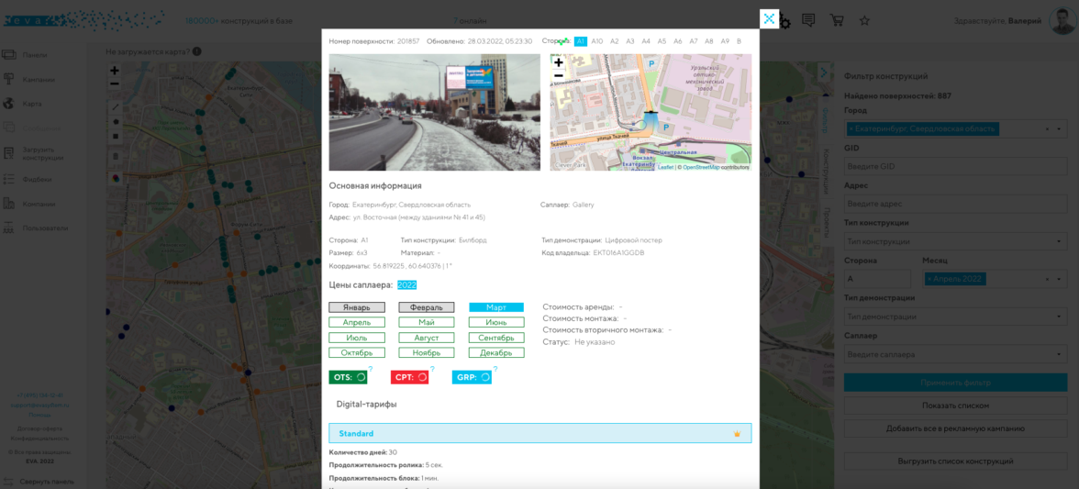Select December month price button
The image size is (1079, 489).
click(x=496, y=353)
